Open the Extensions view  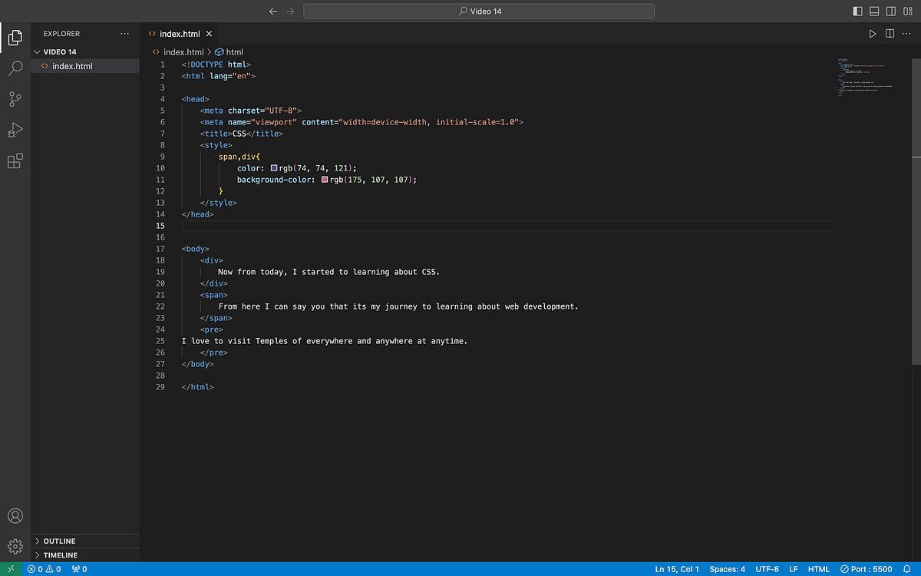pos(15,161)
